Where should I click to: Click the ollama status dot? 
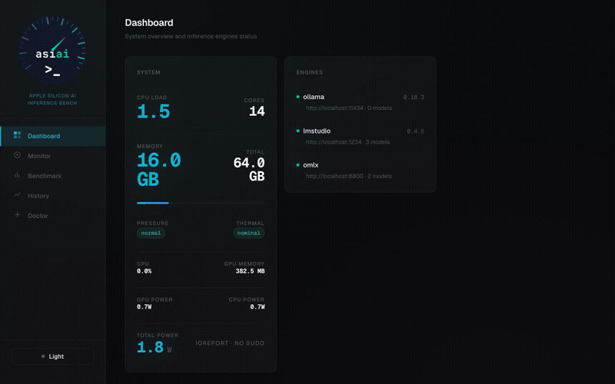coord(298,97)
